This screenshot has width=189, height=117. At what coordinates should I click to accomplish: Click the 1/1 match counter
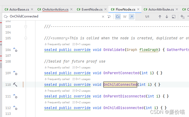[x=147, y=17]
